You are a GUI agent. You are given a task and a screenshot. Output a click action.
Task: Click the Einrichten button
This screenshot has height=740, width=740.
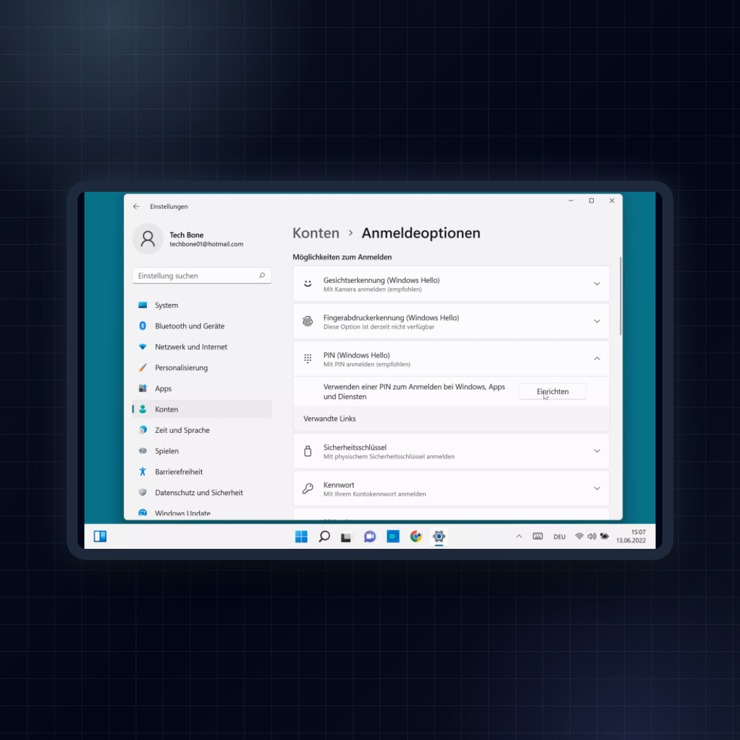(x=553, y=392)
